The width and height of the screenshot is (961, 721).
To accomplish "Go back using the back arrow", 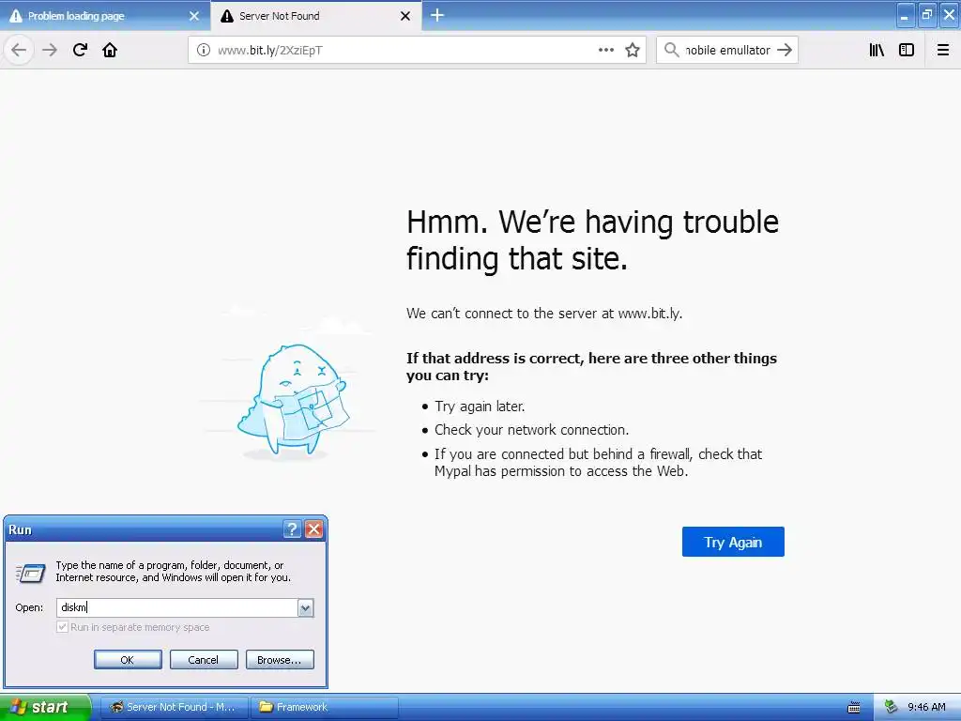I will [19, 50].
